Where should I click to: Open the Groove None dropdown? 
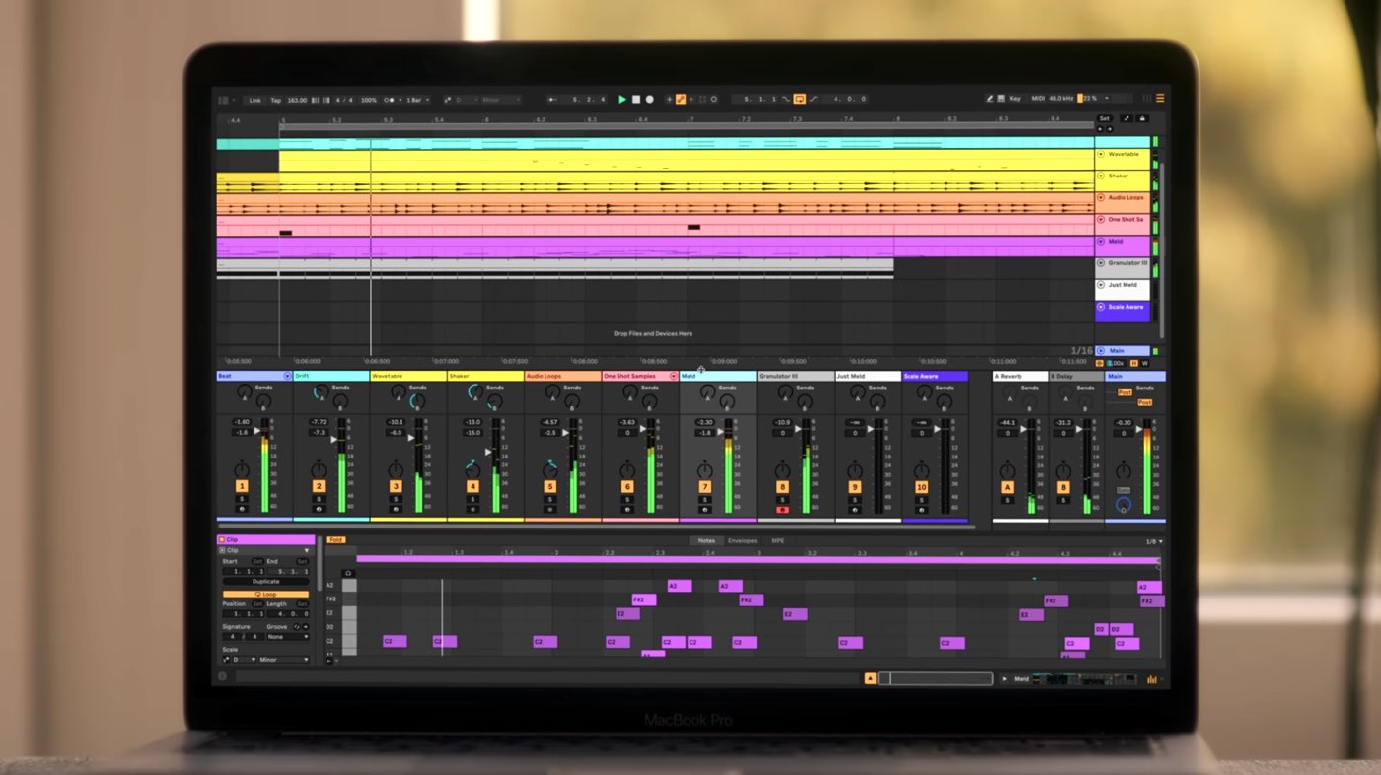(x=287, y=637)
